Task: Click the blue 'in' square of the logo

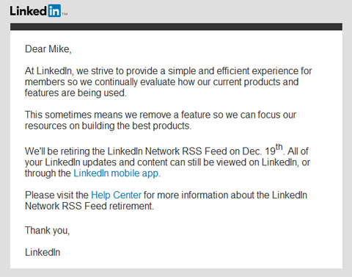Action: tap(54, 11)
